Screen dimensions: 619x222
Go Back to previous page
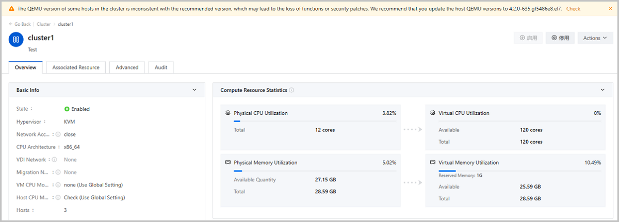point(20,24)
